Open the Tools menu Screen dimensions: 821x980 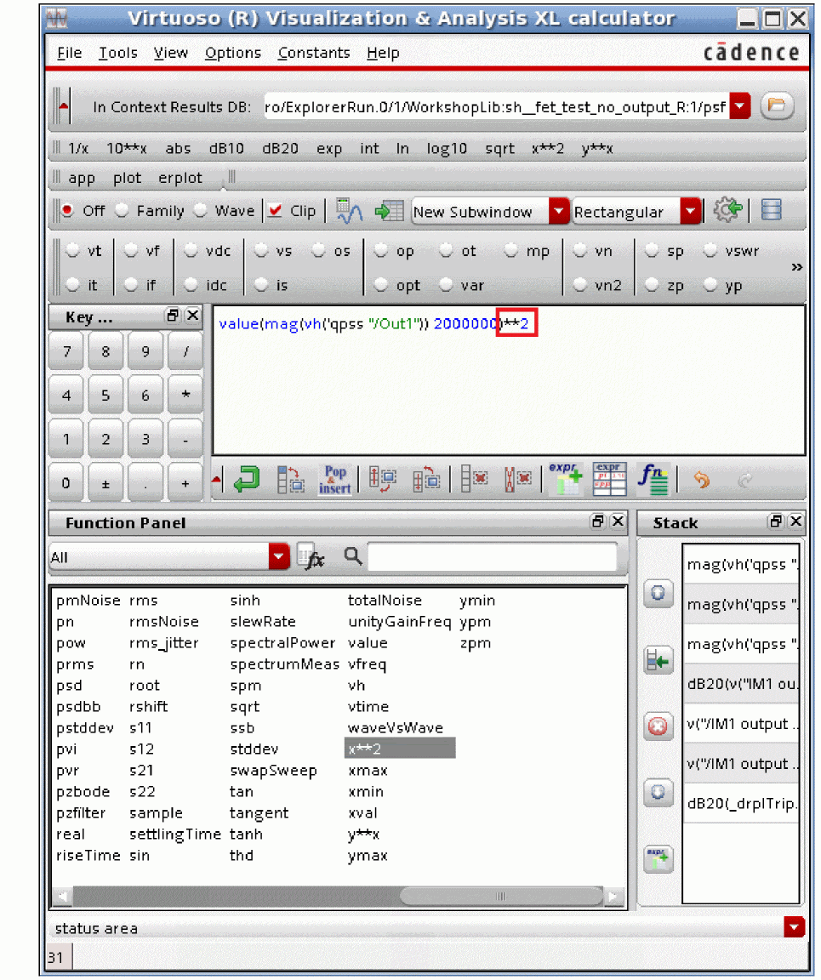coord(118,53)
